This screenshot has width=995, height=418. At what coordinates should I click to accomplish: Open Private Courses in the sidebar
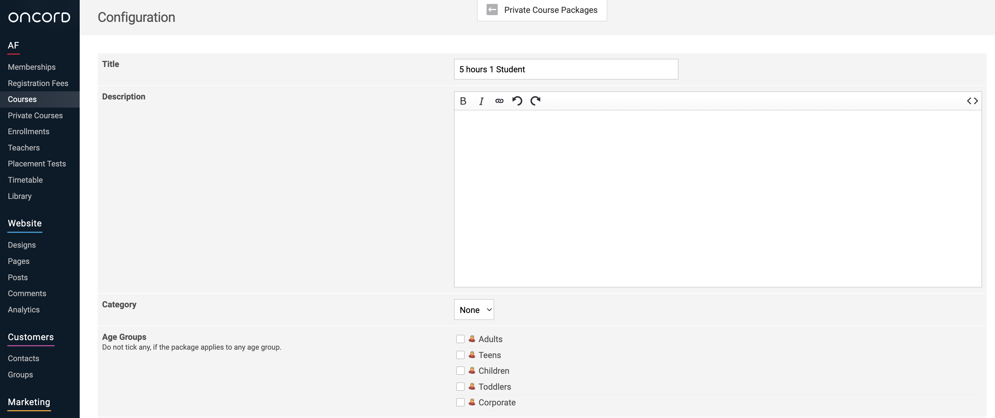(x=35, y=115)
